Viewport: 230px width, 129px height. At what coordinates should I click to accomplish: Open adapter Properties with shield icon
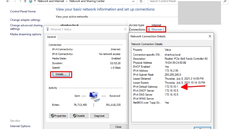58,116
